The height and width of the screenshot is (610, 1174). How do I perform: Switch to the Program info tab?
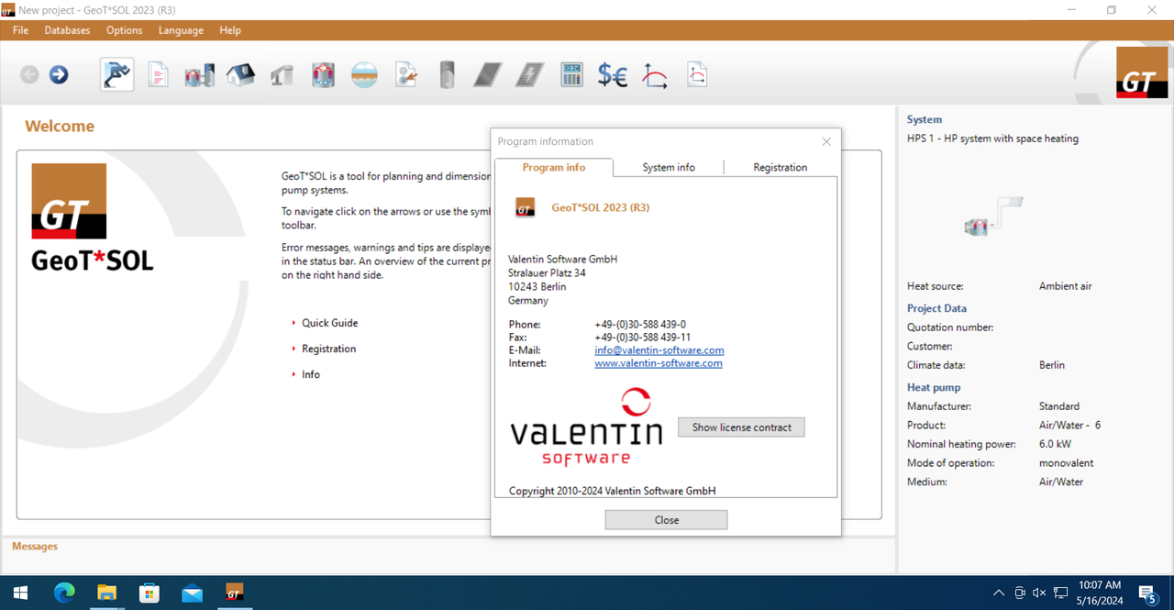[554, 167]
